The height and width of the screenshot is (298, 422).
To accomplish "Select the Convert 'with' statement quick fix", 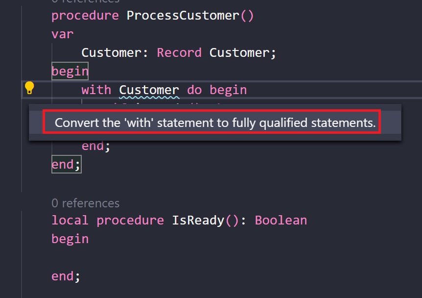I will tap(215, 123).
